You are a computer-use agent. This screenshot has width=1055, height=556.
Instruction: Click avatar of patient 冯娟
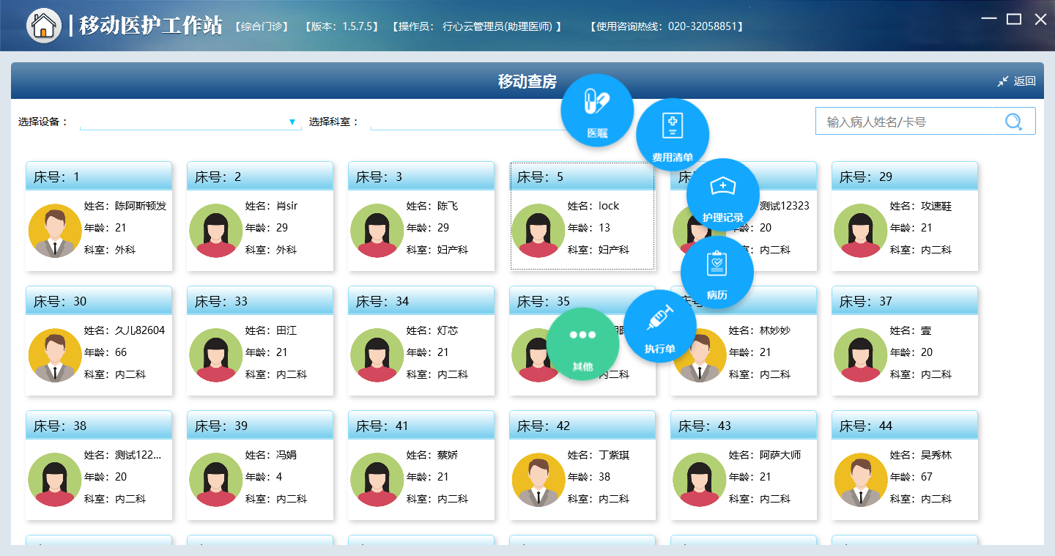(x=216, y=480)
